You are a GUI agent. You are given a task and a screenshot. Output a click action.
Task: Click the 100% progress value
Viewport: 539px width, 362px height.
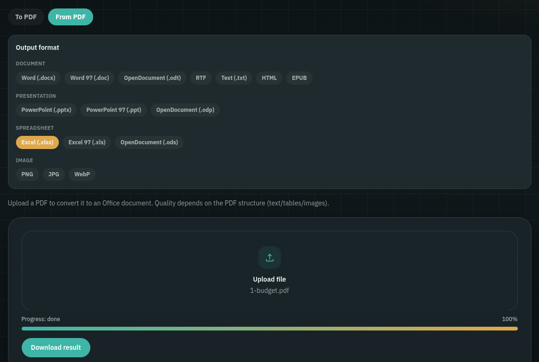click(509, 319)
